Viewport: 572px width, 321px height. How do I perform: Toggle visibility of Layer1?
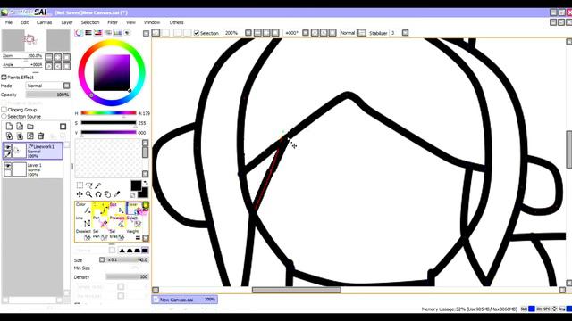coord(7,166)
